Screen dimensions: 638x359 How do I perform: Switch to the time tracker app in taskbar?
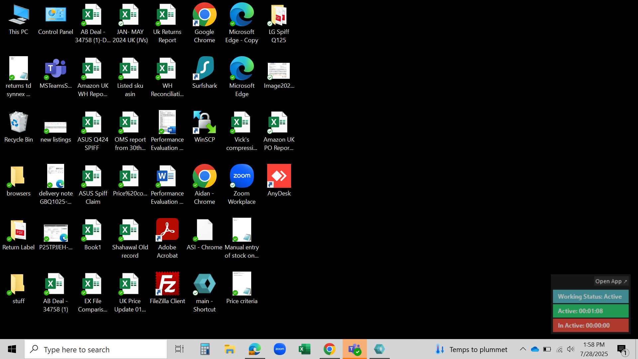pos(379,349)
